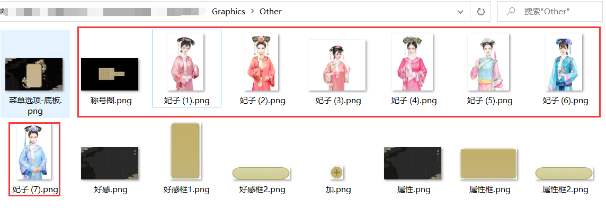Select the 好感.png file icon
The height and width of the screenshot is (217, 606).
tap(109, 164)
